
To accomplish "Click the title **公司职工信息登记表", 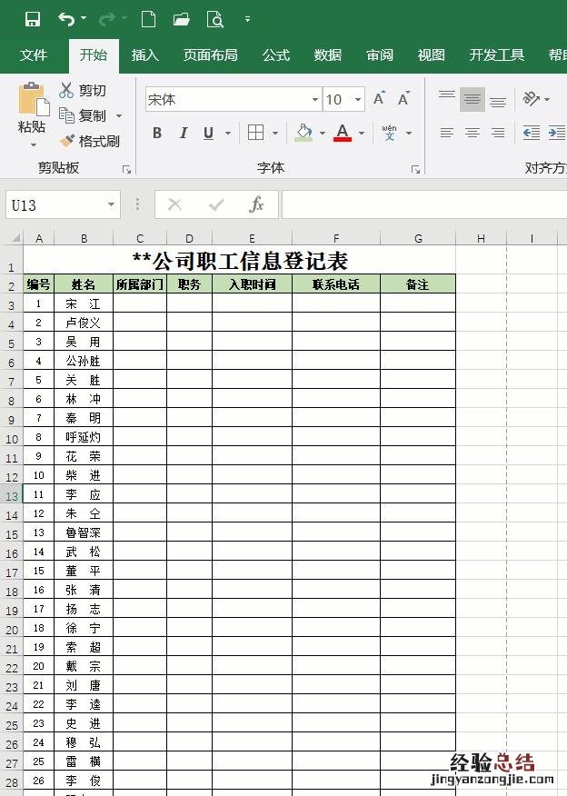I will click(240, 261).
